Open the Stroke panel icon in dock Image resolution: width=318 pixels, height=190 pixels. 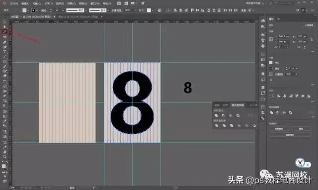(263, 54)
